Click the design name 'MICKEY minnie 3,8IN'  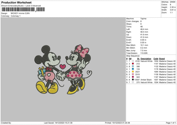coord(20,13)
